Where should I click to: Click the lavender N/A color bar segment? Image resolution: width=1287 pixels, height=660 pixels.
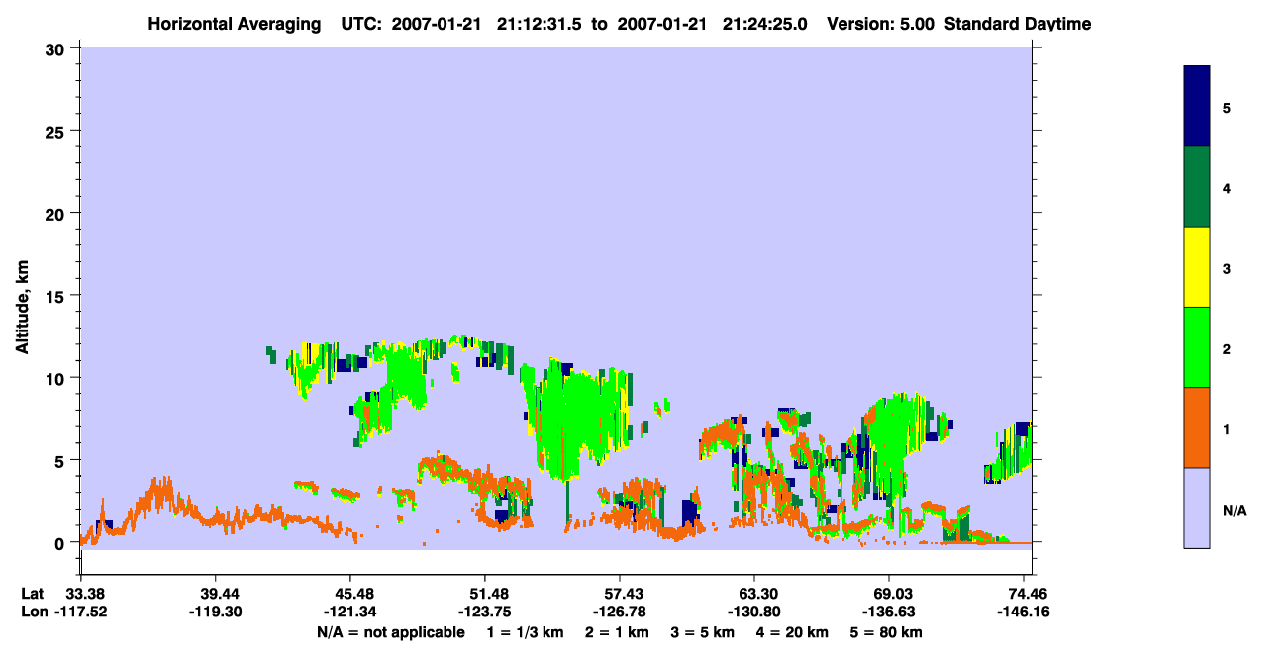coord(1197,508)
